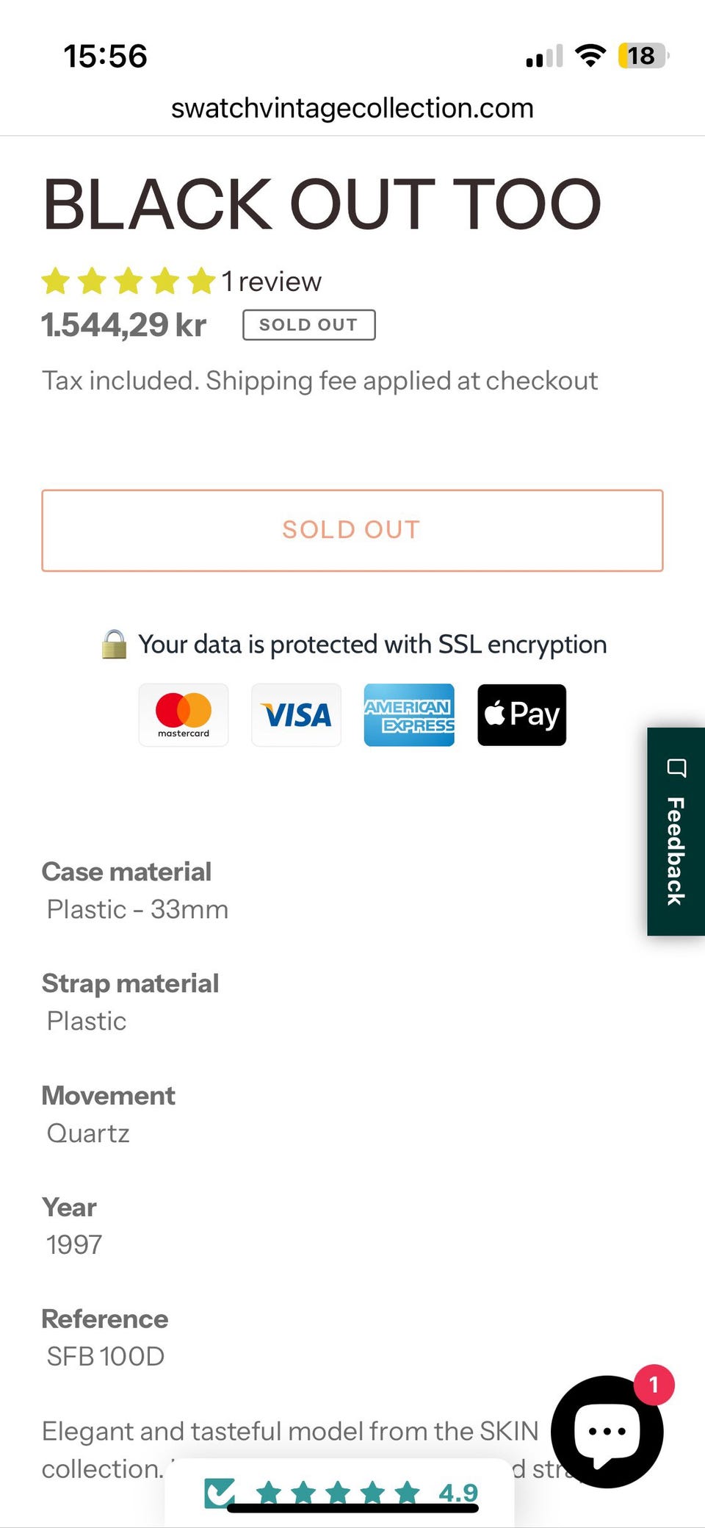This screenshot has height=1528, width=705.
Task: Tap the battery level indicator
Action: pos(643,55)
